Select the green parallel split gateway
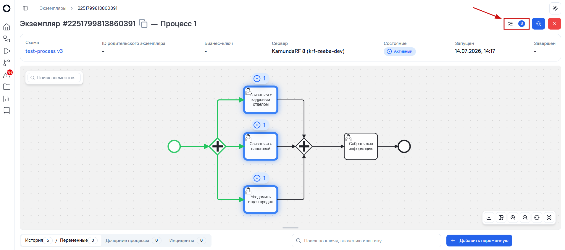This screenshot has width=565, height=250. [217, 146]
